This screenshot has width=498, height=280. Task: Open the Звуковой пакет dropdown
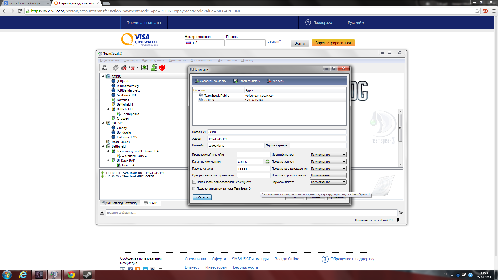tap(328, 182)
